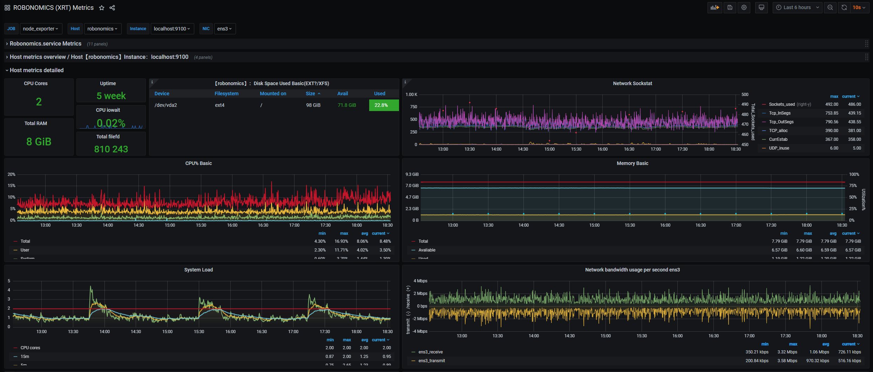
Task: Cycle view mode with the monitor icon
Action: (761, 8)
